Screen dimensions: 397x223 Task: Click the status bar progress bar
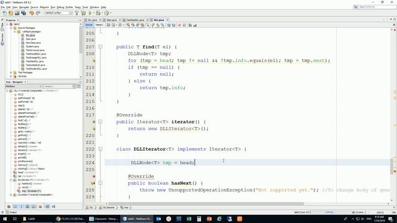point(329,212)
